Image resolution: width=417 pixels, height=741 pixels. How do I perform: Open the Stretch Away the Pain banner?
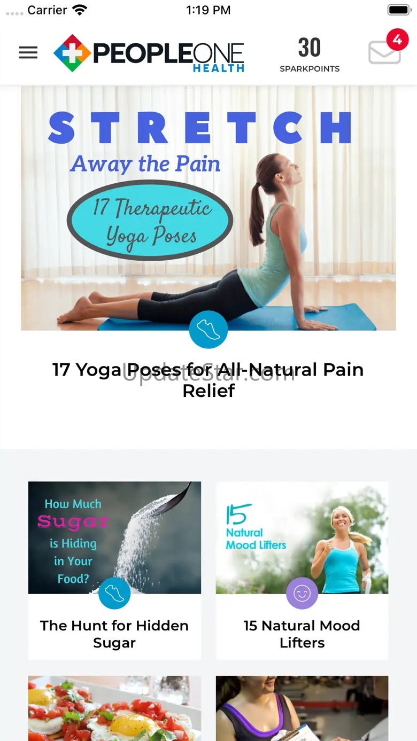pos(208,208)
